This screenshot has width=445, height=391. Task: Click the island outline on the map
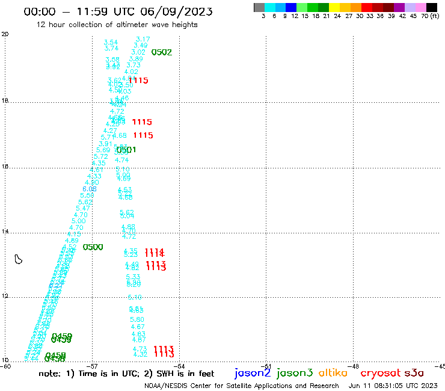point(18,259)
